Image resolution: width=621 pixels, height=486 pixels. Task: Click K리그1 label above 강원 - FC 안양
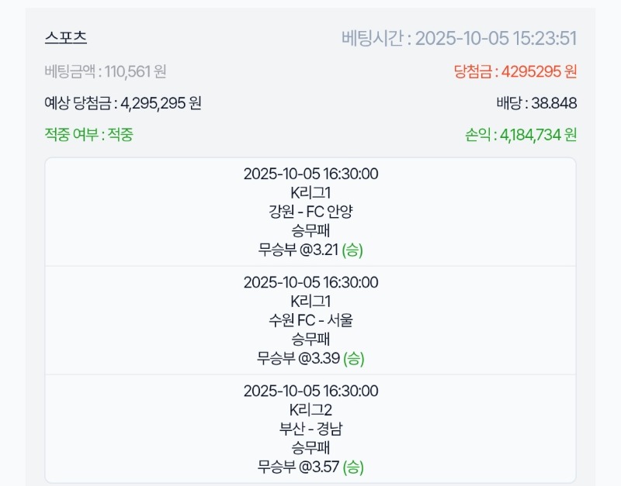pyautogui.click(x=310, y=193)
